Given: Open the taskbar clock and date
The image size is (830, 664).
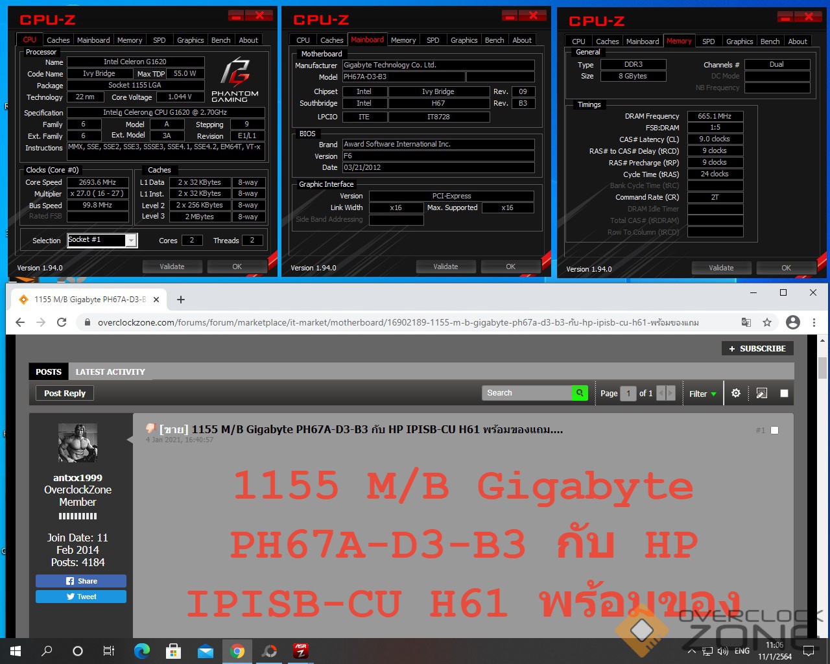Looking at the screenshot, I should tap(775, 651).
